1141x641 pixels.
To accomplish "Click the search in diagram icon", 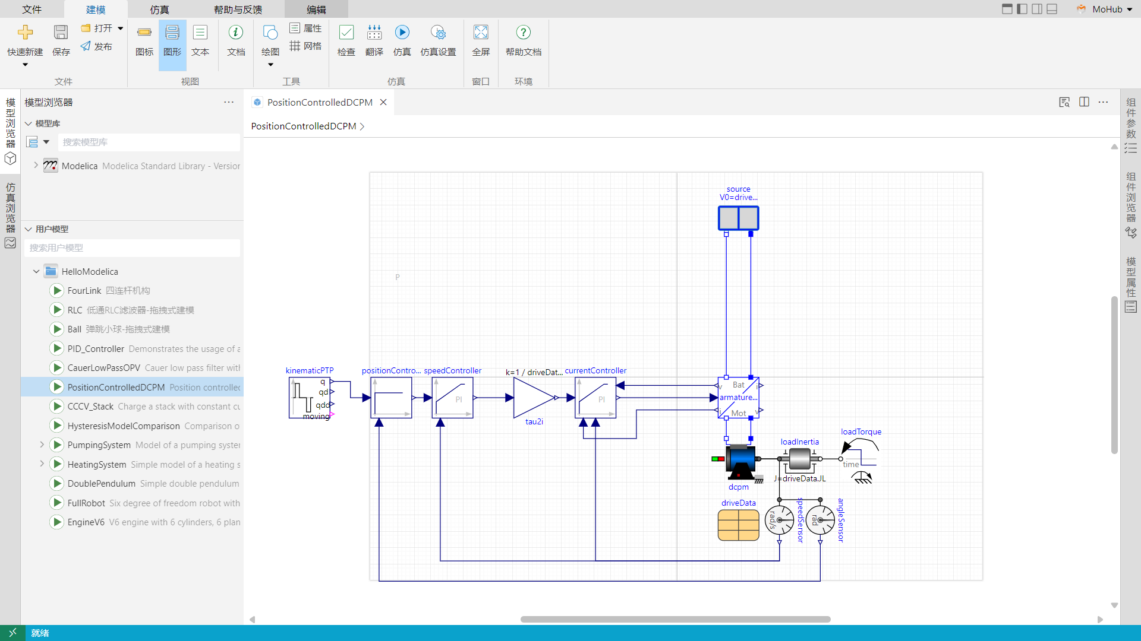I will (x=1064, y=102).
